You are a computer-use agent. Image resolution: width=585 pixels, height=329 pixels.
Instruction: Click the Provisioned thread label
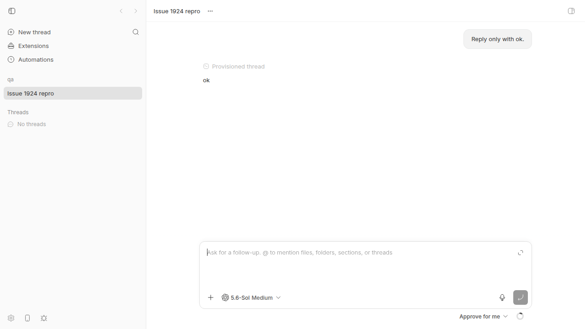(x=238, y=66)
